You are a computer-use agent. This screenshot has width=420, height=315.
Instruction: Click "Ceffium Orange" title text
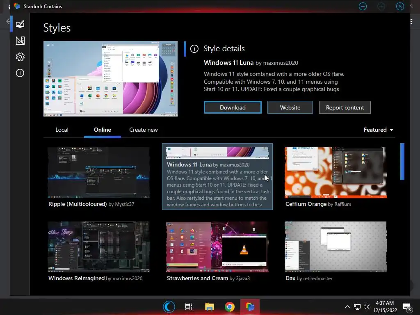pos(306,204)
